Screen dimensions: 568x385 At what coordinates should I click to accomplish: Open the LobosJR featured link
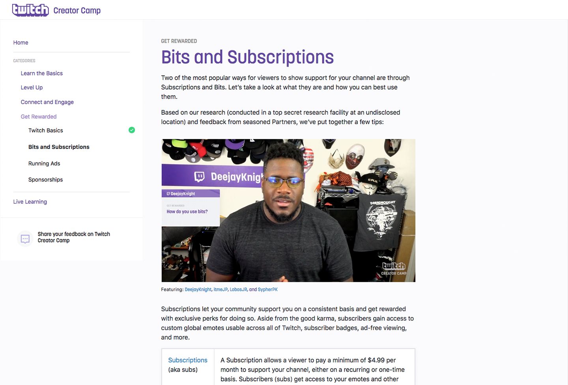(x=238, y=289)
